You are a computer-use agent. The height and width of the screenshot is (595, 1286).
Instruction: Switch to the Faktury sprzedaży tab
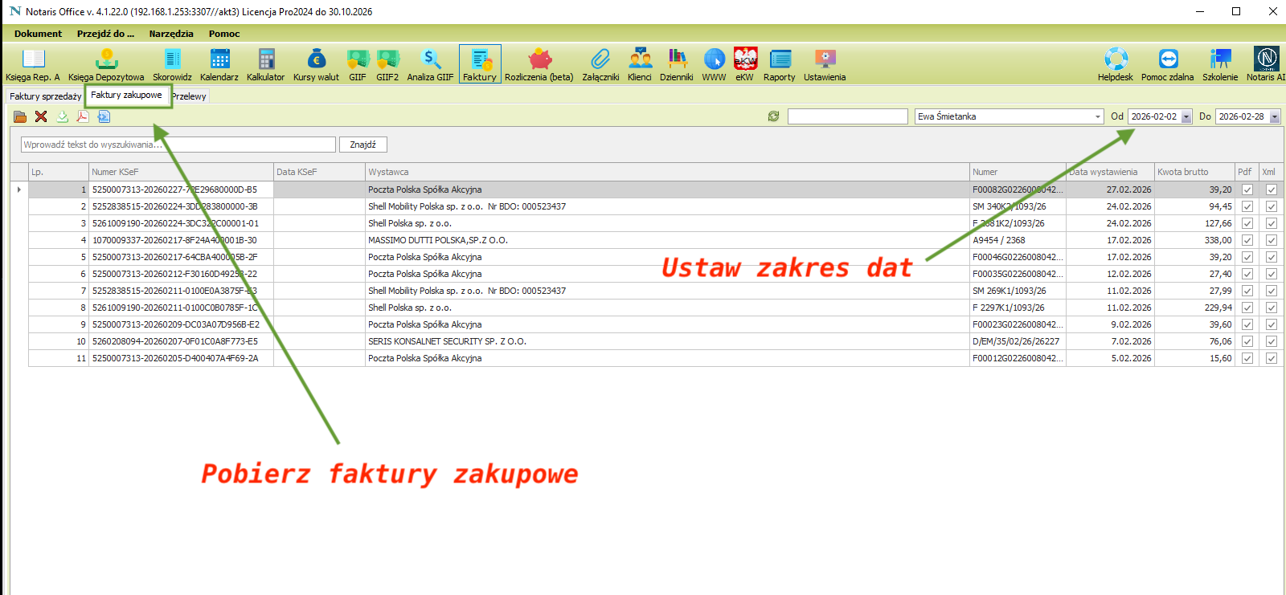click(45, 96)
